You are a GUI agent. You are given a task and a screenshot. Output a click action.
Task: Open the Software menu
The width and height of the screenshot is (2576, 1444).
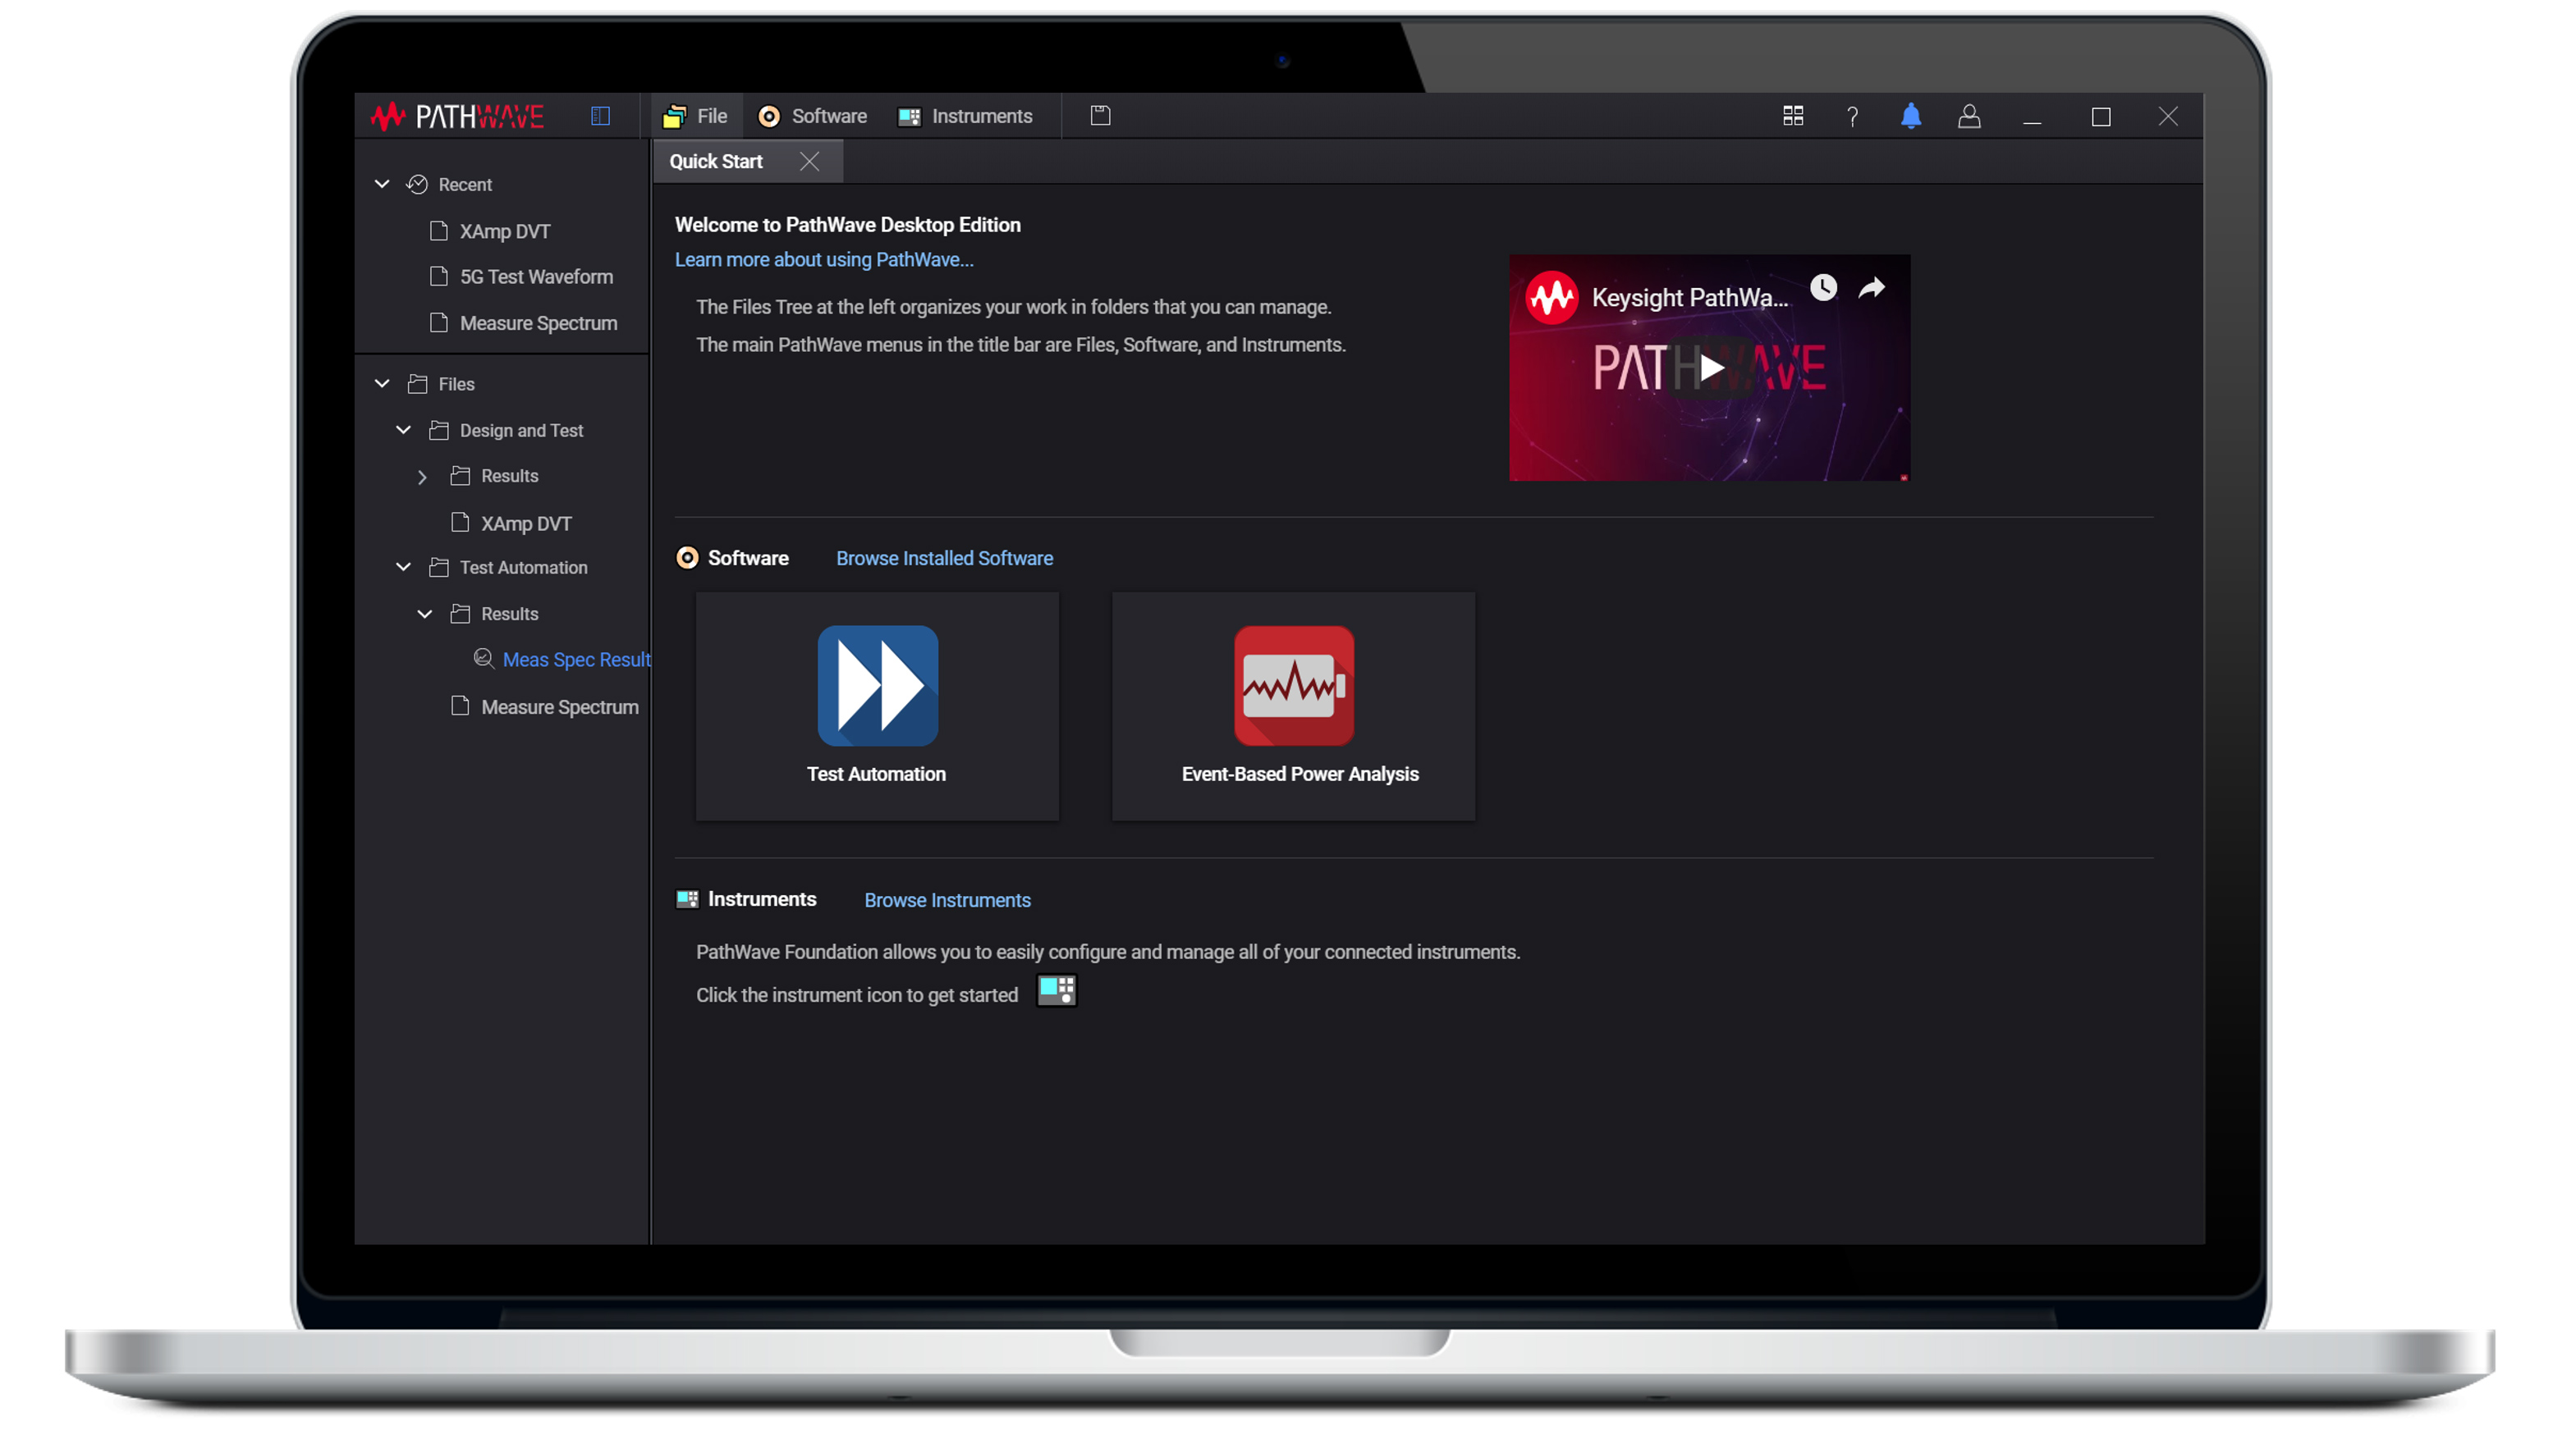[812, 116]
